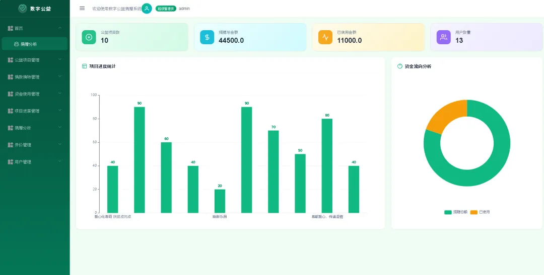Expand 资金使用管理 with its chevron
The height and width of the screenshot is (275, 544).
click(x=60, y=94)
